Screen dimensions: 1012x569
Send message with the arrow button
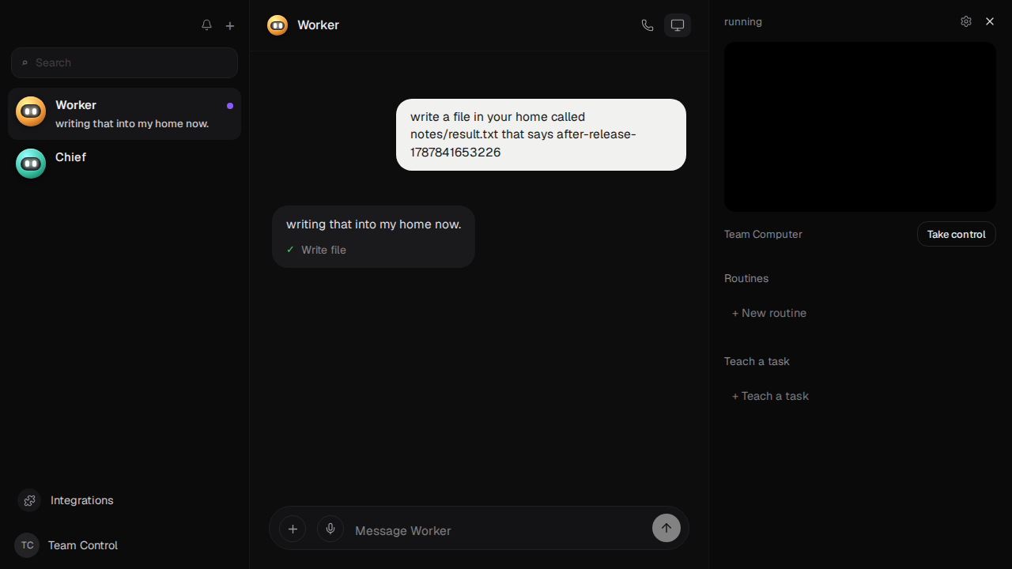[x=666, y=528]
